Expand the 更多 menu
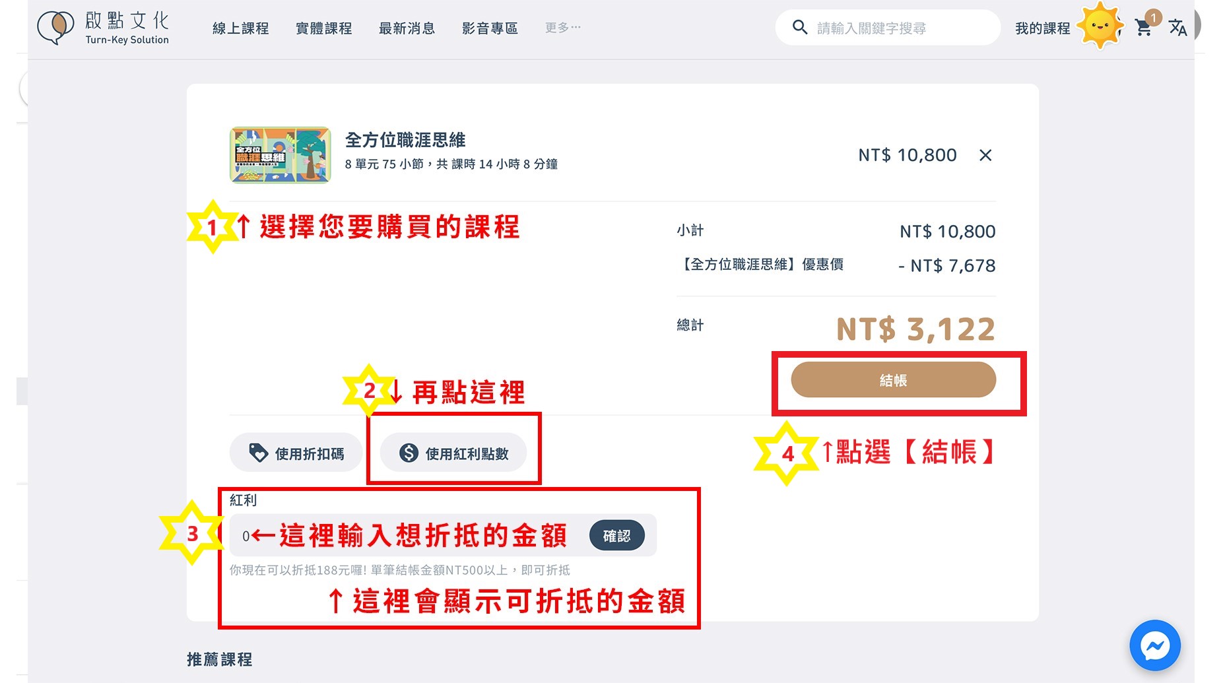The height and width of the screenshot is (683, 1223). (562, 28)
